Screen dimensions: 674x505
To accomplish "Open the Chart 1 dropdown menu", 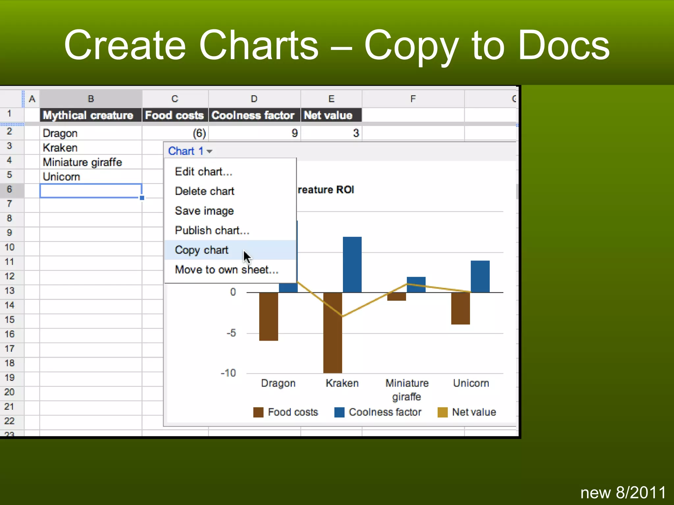I will click(x=190, y=151).
